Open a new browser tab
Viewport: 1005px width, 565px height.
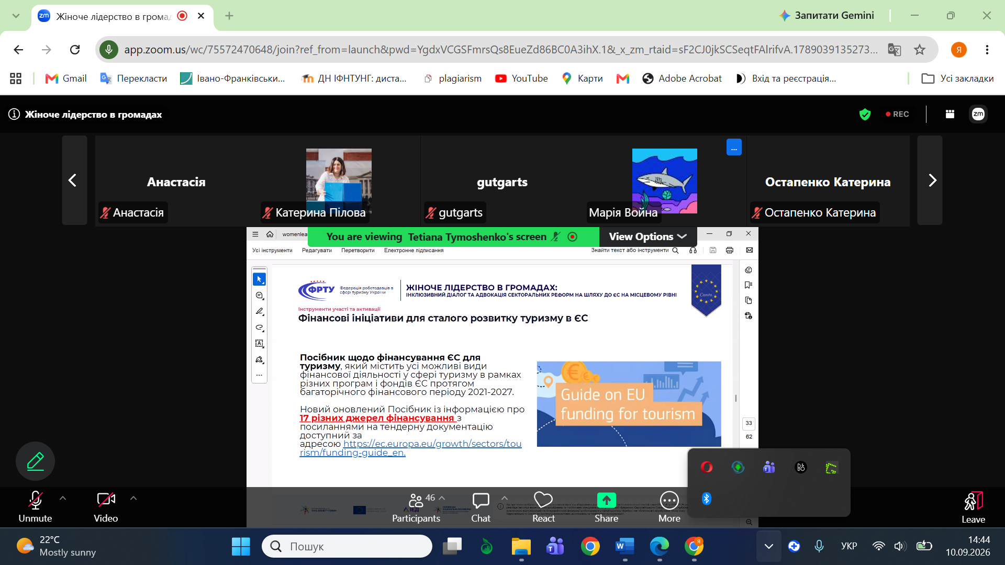click(229, 16)
